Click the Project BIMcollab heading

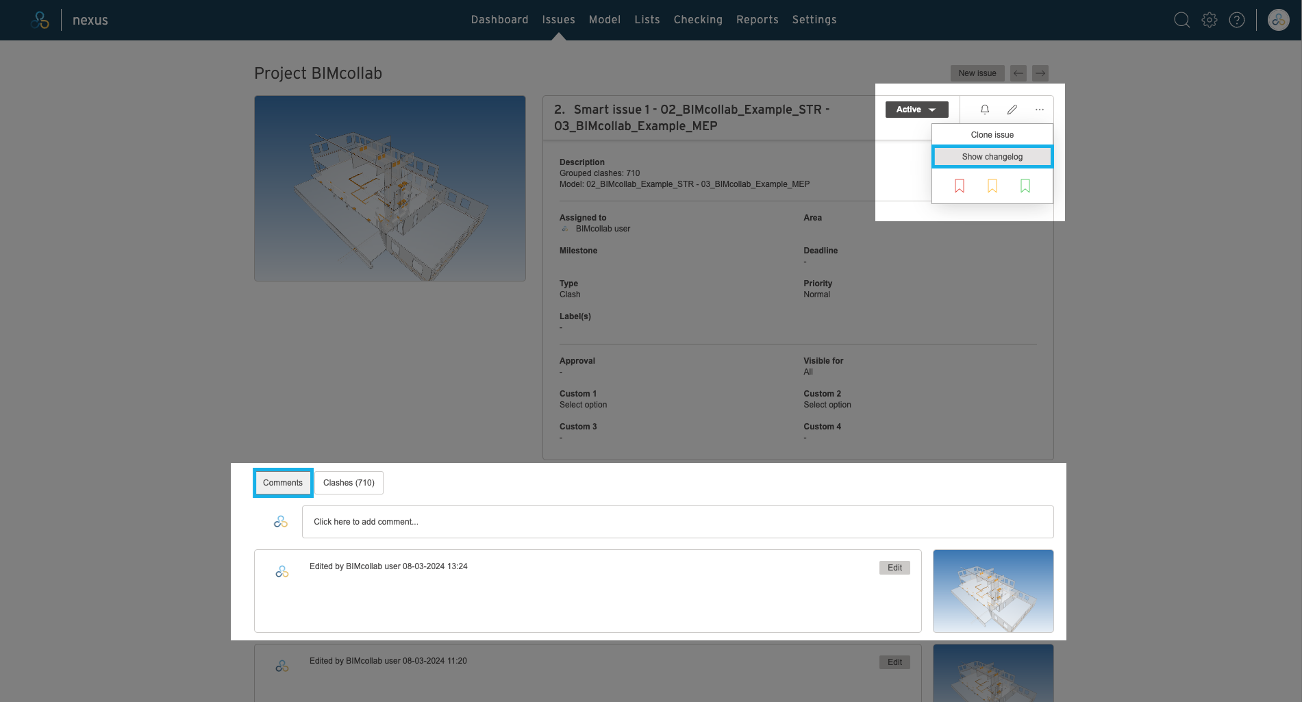tap(318, 73)
